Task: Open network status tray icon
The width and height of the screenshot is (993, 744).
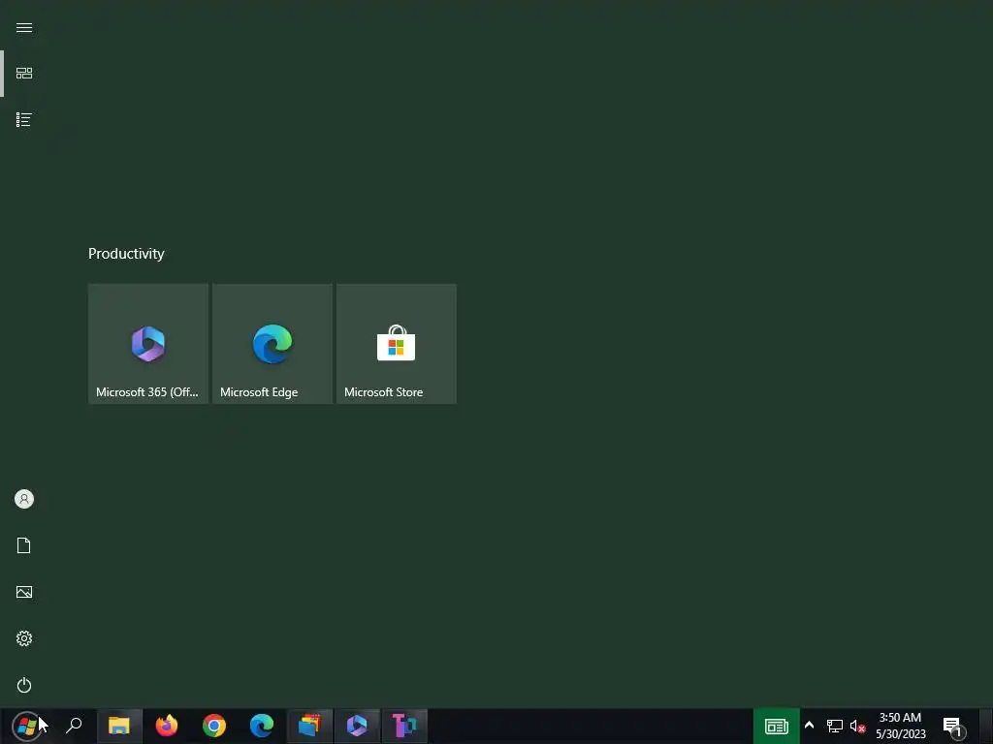Action: (x=835, y=727)
